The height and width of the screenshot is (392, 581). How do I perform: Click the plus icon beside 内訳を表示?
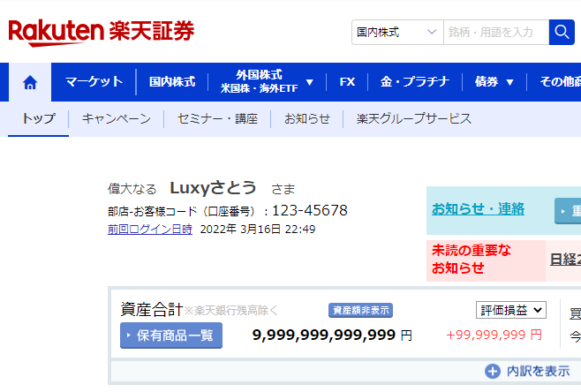pyautogui.click(x=493, y=371)
